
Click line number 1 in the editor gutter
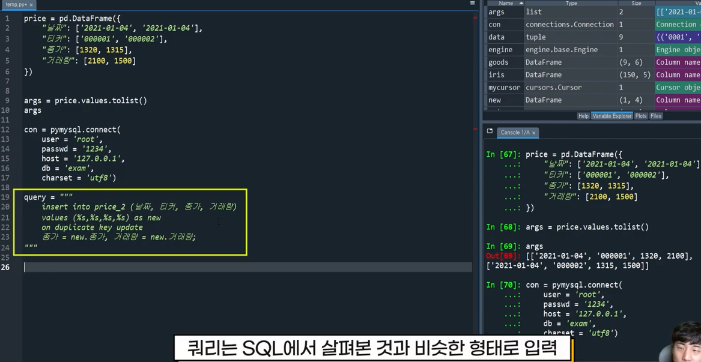7,19
